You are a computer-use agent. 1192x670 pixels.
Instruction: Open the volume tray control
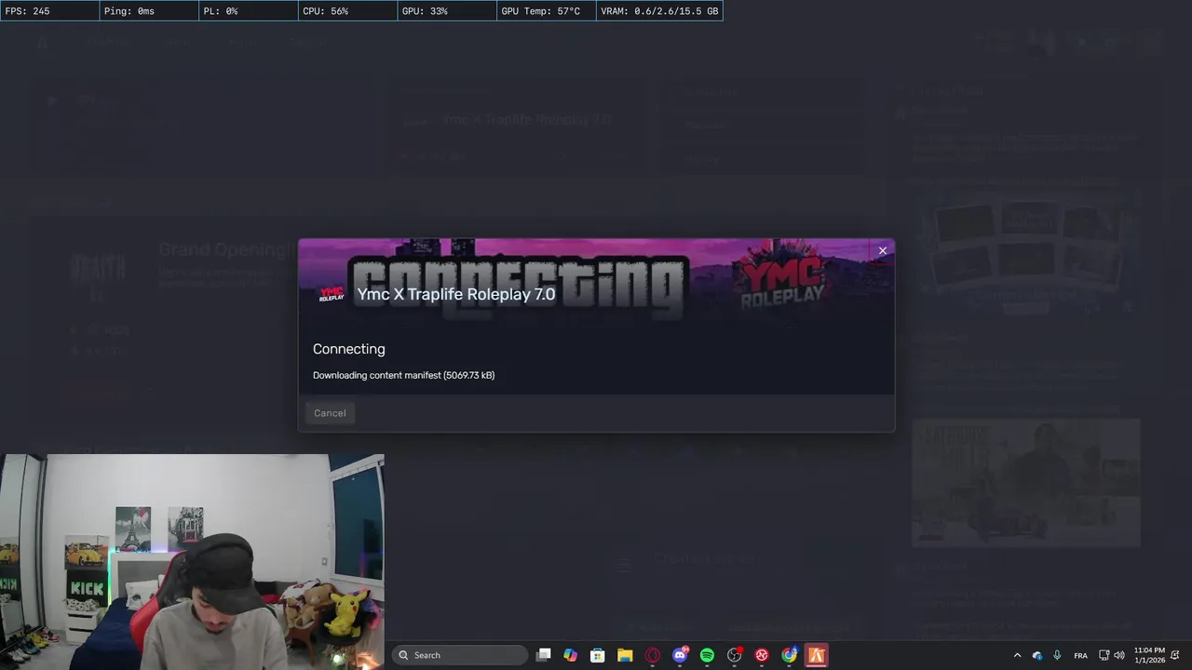pyautogui.click(x=1119, y=655)
